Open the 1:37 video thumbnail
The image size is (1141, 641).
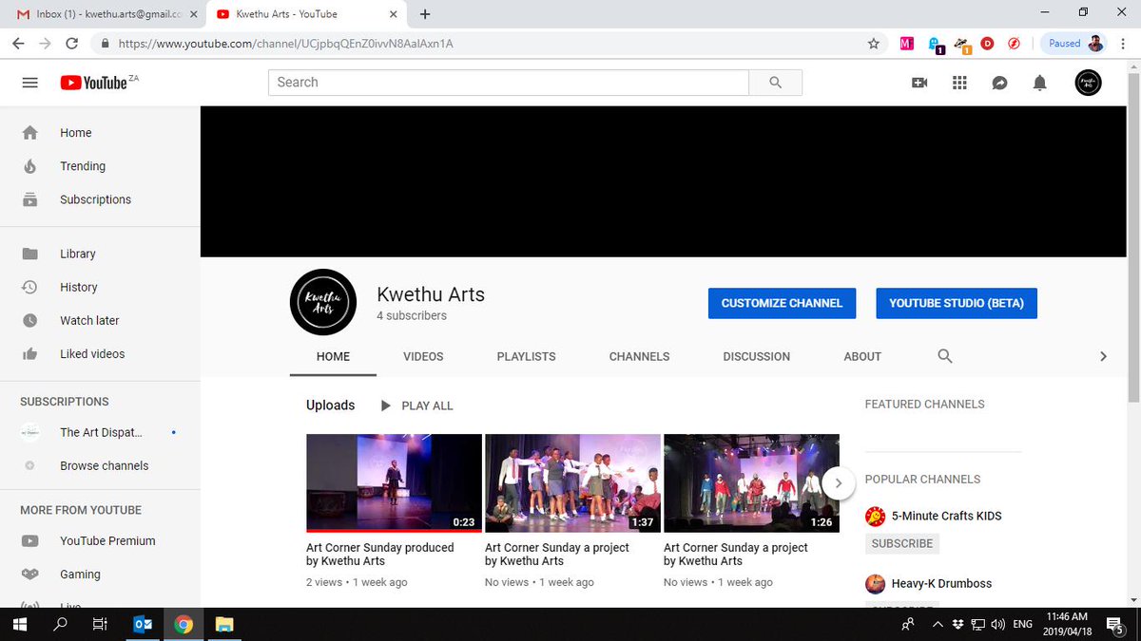(572, 482)
